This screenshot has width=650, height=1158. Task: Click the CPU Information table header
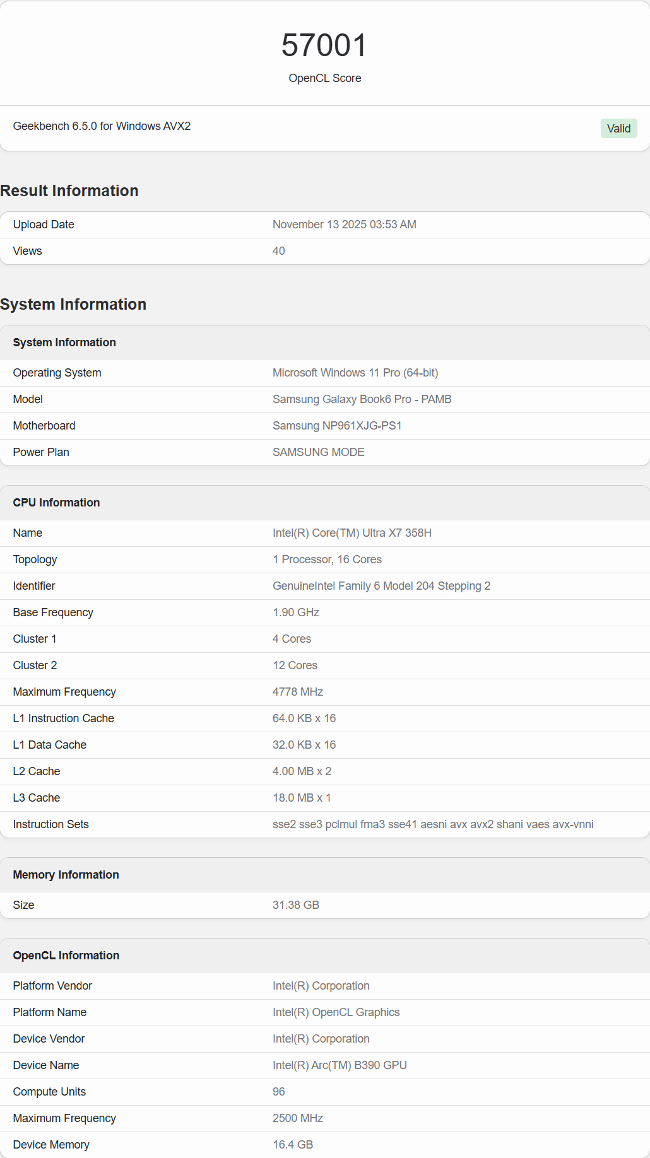click(56, 503)
